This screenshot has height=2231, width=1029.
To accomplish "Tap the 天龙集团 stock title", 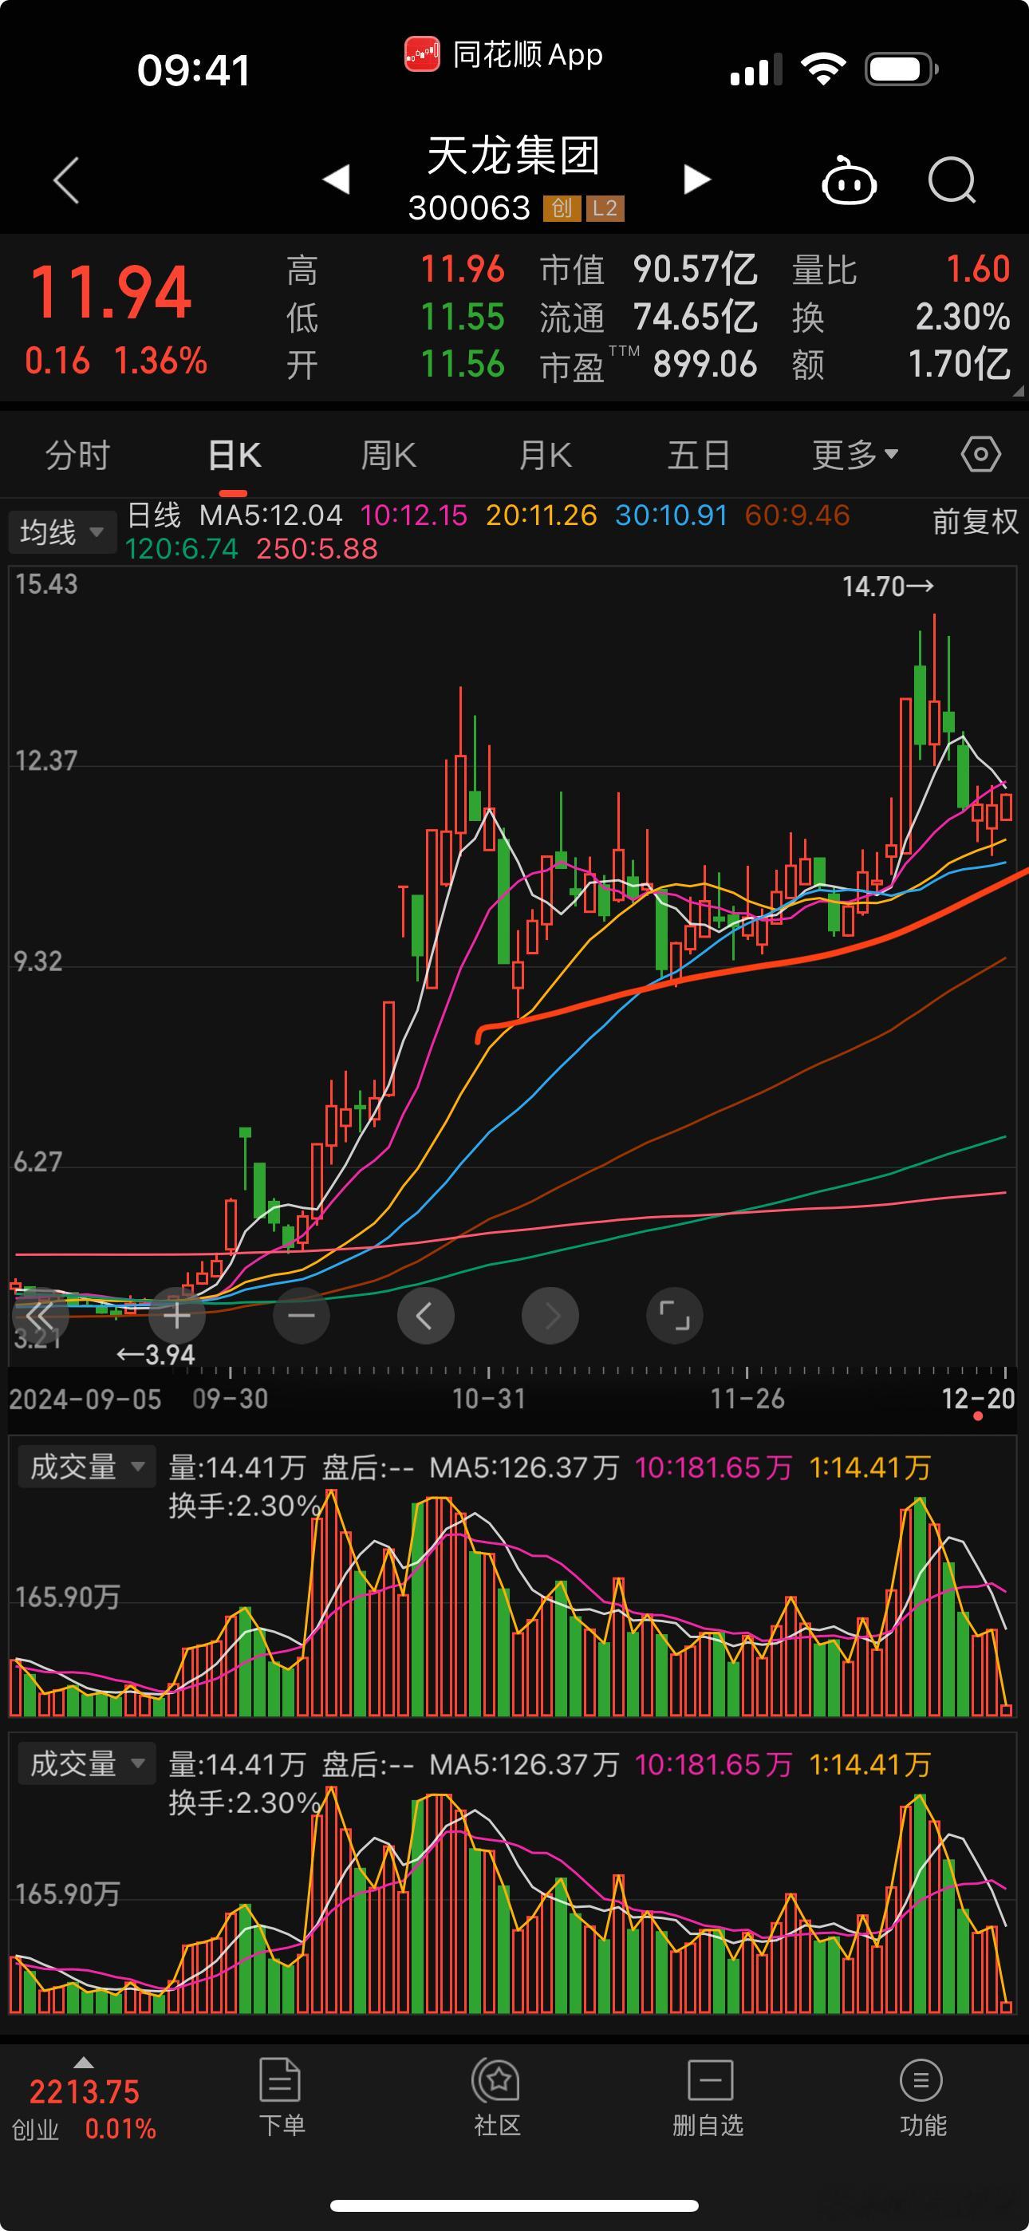I will click(x=514, y=156).
